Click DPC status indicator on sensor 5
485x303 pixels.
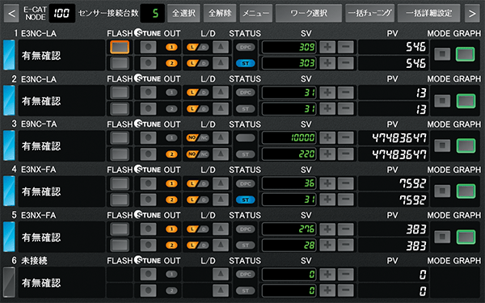pyautogui.click(x=246, y=229)
